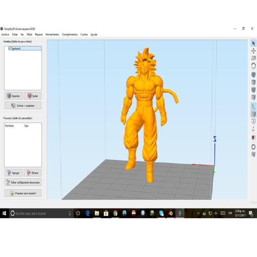Switch to the top view cube
The width and height of the screenshot is (257, 257).
[253, 82]
